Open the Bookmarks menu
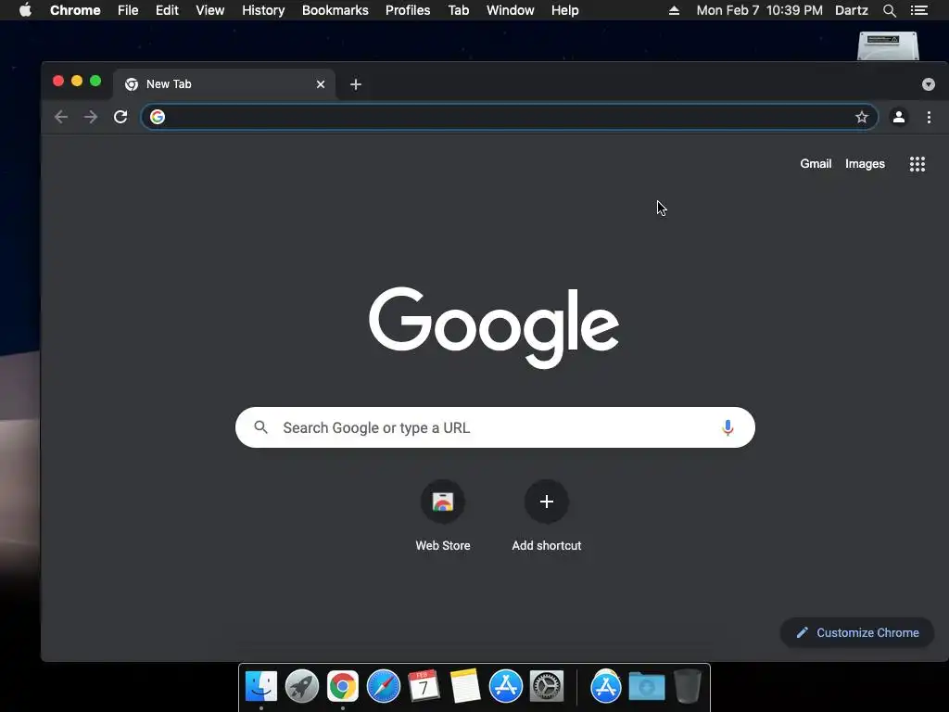The width and height of the screenshot is (949, 712). coord(335,10)
